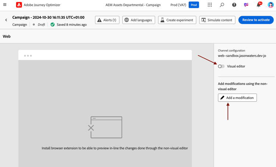Click the Install browser extension message
This screenshot has width=276, height=167.
click(115, 148)
